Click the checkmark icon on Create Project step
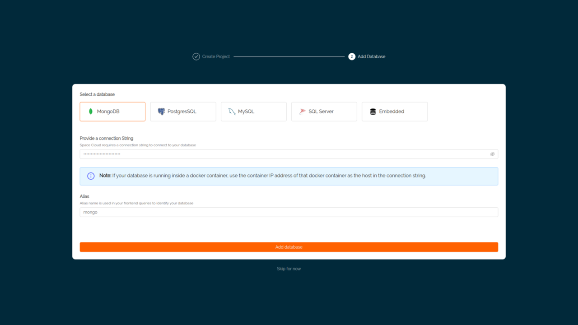The width and height of the screenshot is (578, 325). tap(196, 56)
